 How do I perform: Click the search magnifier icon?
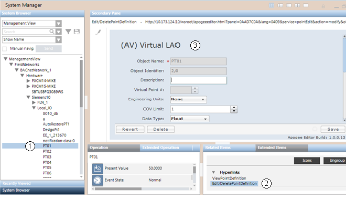click(51, 32)
